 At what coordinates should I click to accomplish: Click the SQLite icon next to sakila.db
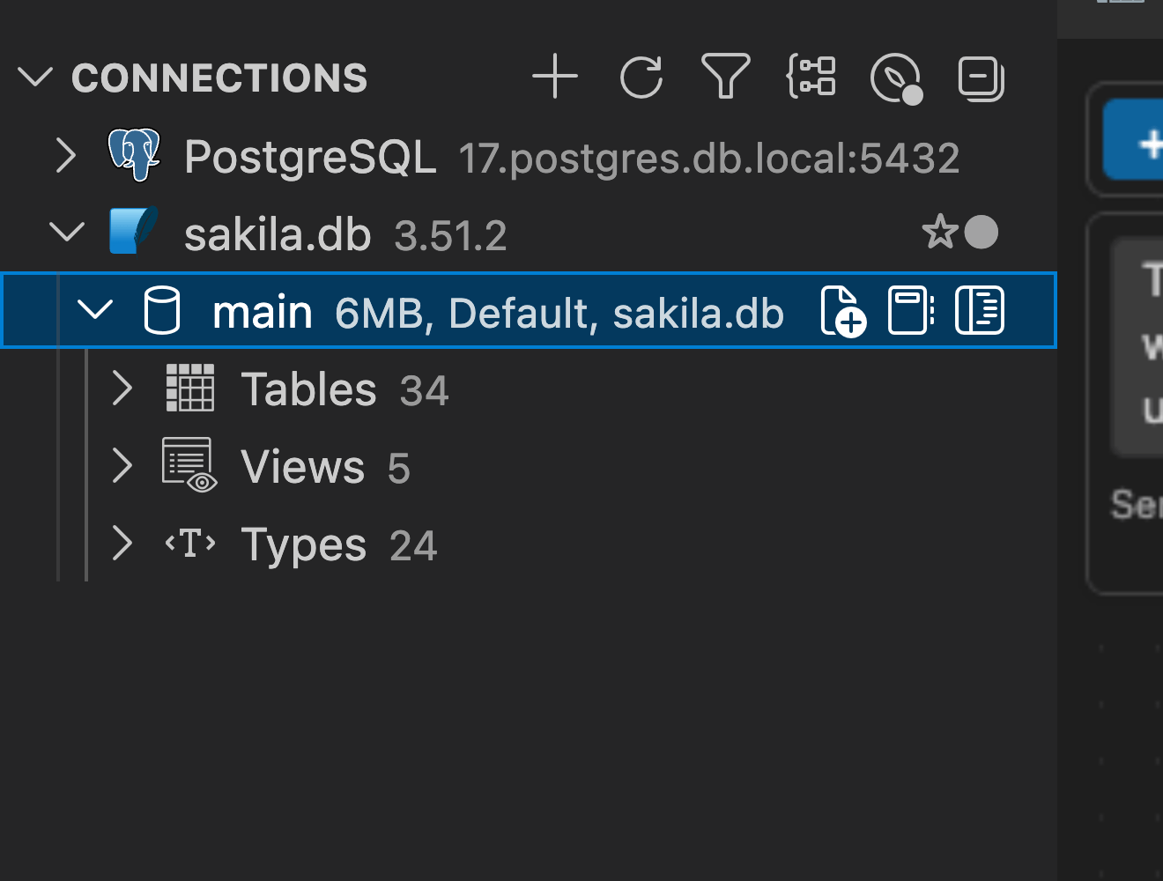[132, 232]
